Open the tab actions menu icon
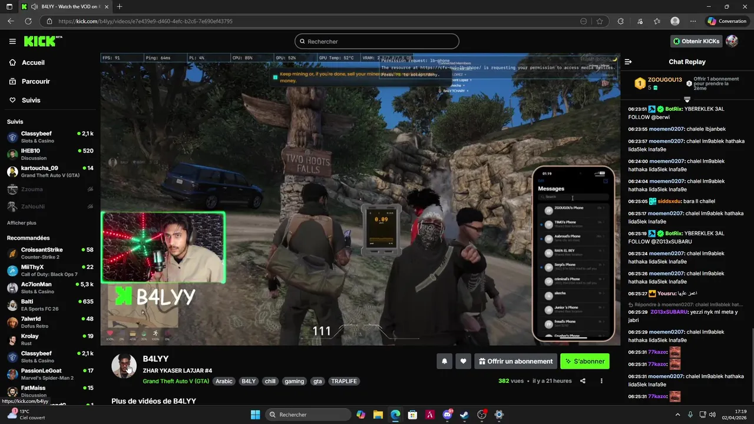Screen dimensions: 754x424 [x=9, y=6]
